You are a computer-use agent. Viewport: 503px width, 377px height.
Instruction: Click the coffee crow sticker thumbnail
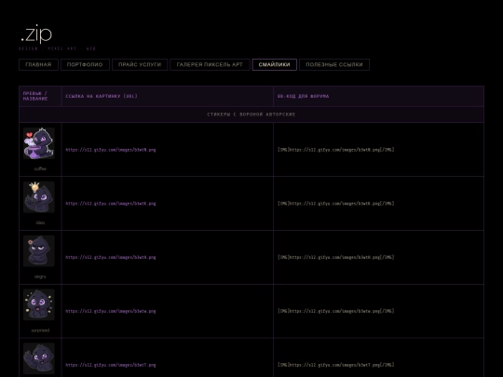click(x=39, y=143)
